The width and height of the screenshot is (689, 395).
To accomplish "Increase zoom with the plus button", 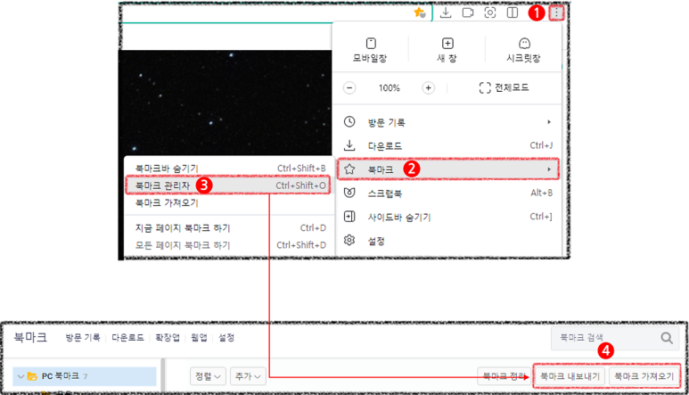I will coord(428,88).
